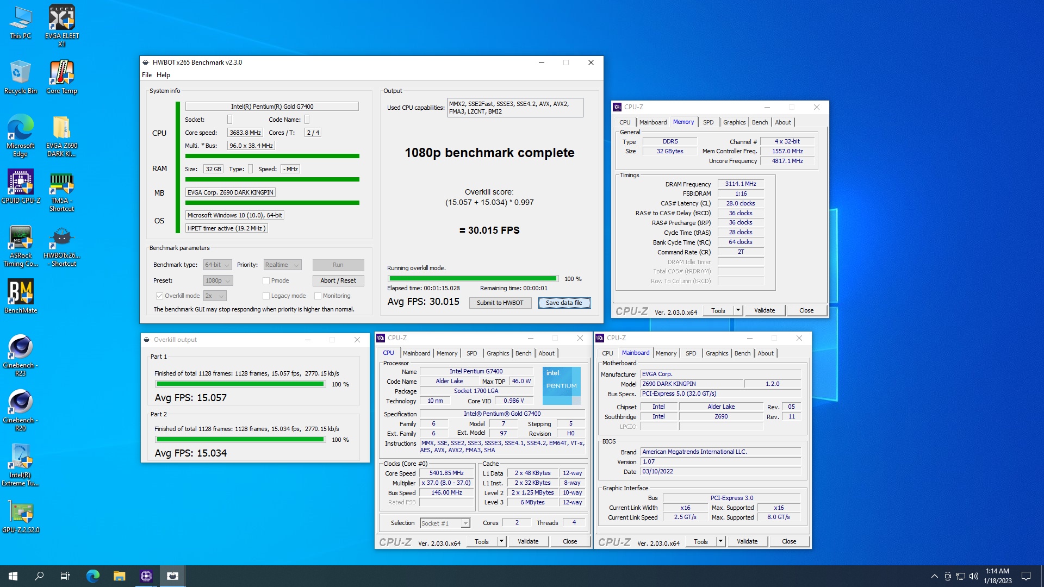
Task: Open EVGA Z690 DARK KI... folder icon
Action: pos(61,136)
